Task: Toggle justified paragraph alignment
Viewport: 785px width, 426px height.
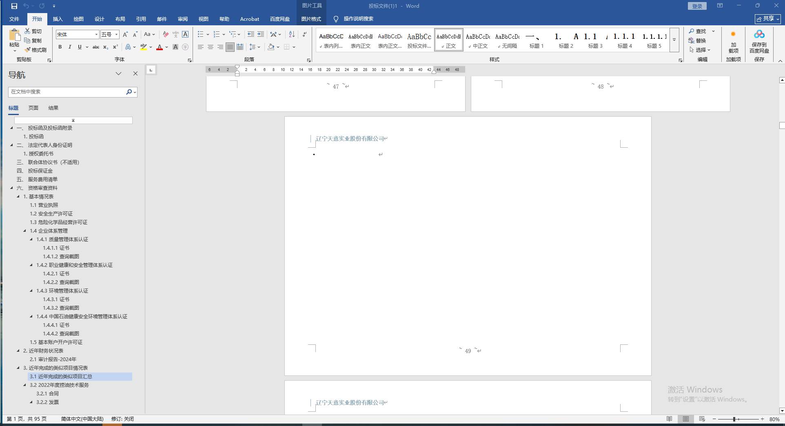Action: click(230, 47)
